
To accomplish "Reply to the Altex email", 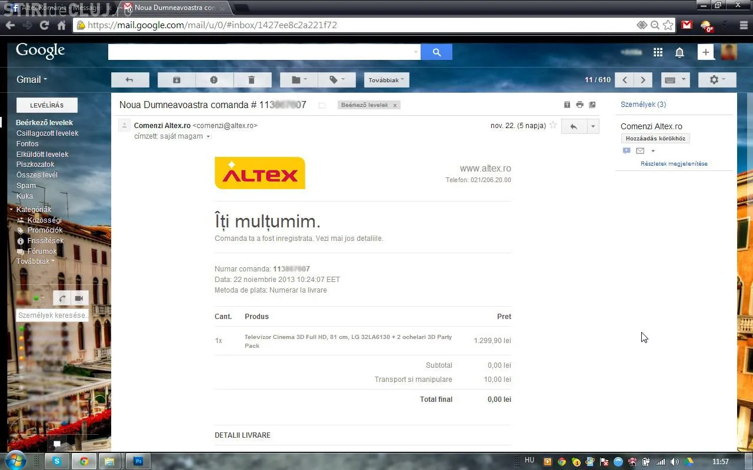I will tap(574, 126).
